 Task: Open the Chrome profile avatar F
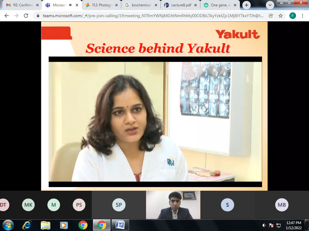(293, 16)
